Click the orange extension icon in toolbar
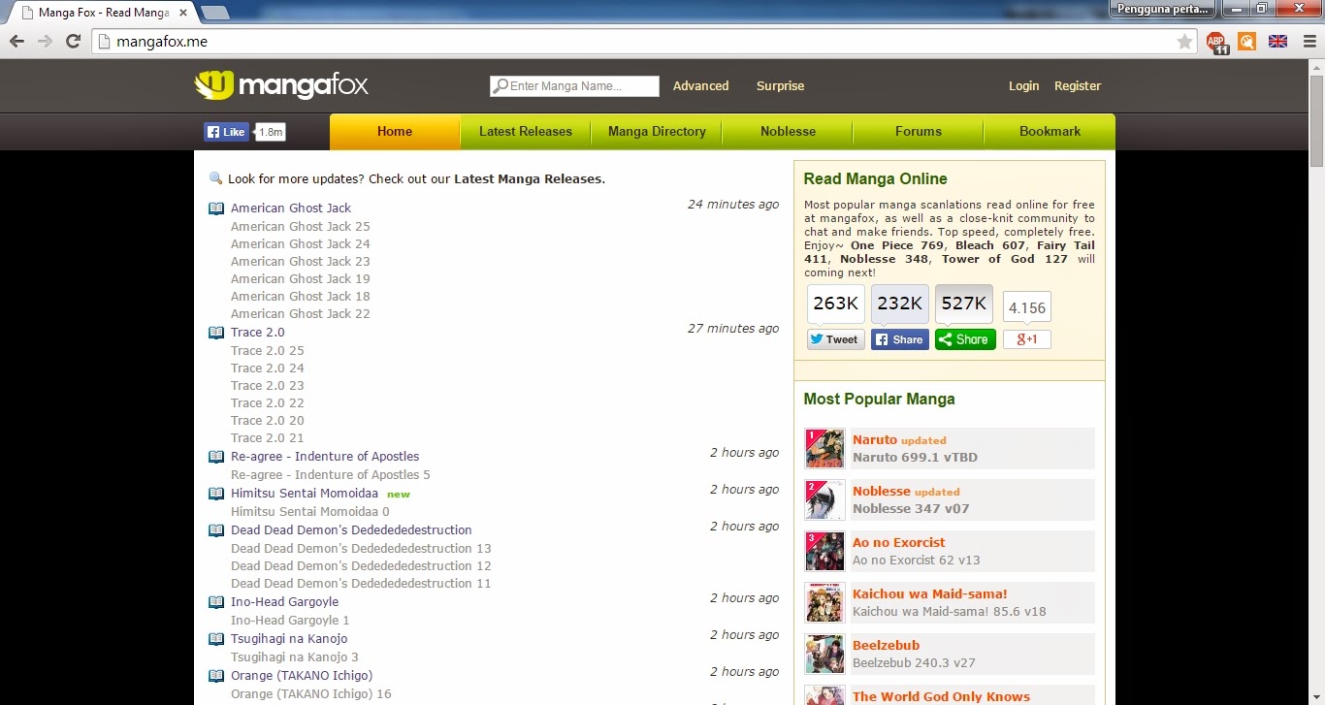The image size is (1325, 705). 1246,42
